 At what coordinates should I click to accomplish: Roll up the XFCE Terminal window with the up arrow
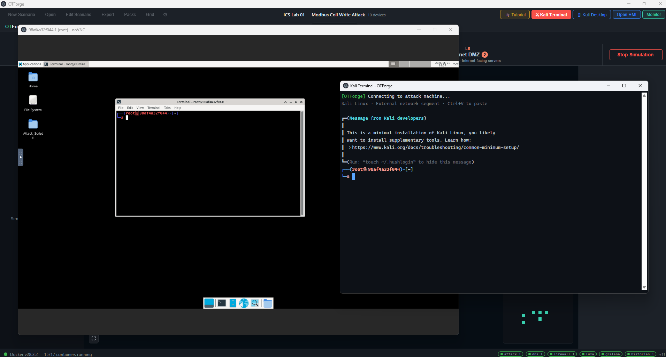pyautogui.click(x=285, y=102)
